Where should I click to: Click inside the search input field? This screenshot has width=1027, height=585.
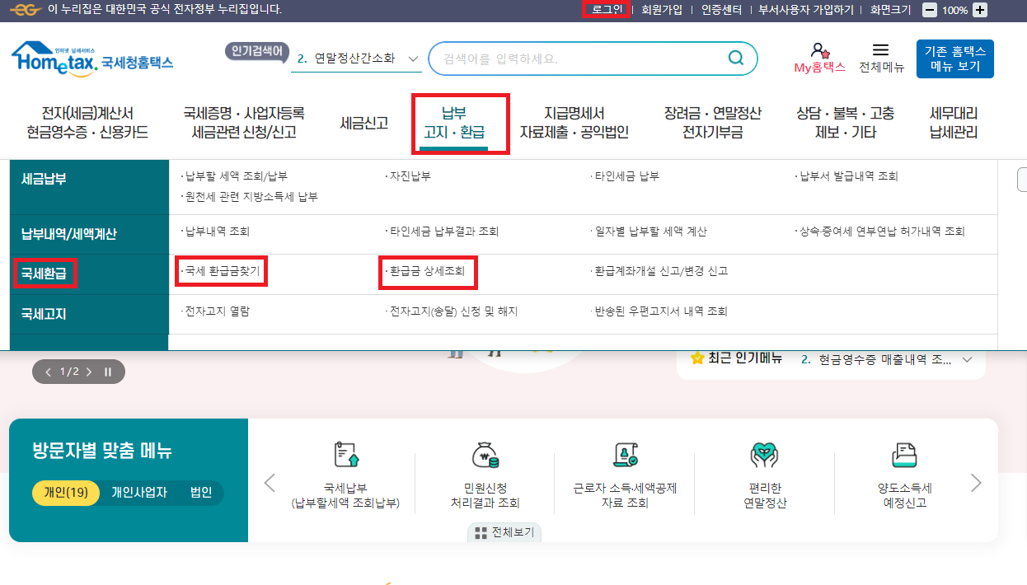coord(577,58)
